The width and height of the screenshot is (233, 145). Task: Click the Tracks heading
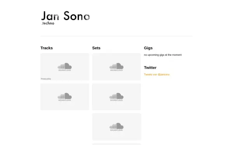pos(47,48)
